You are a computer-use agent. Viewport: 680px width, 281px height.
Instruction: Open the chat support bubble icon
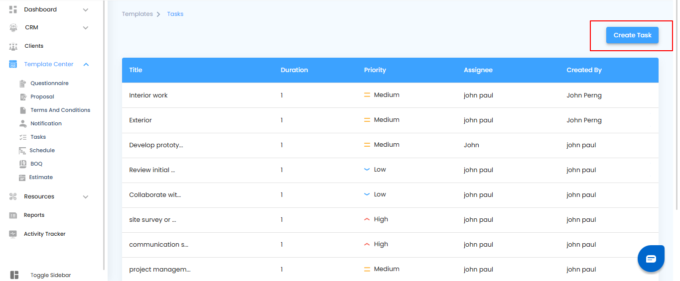651,259
